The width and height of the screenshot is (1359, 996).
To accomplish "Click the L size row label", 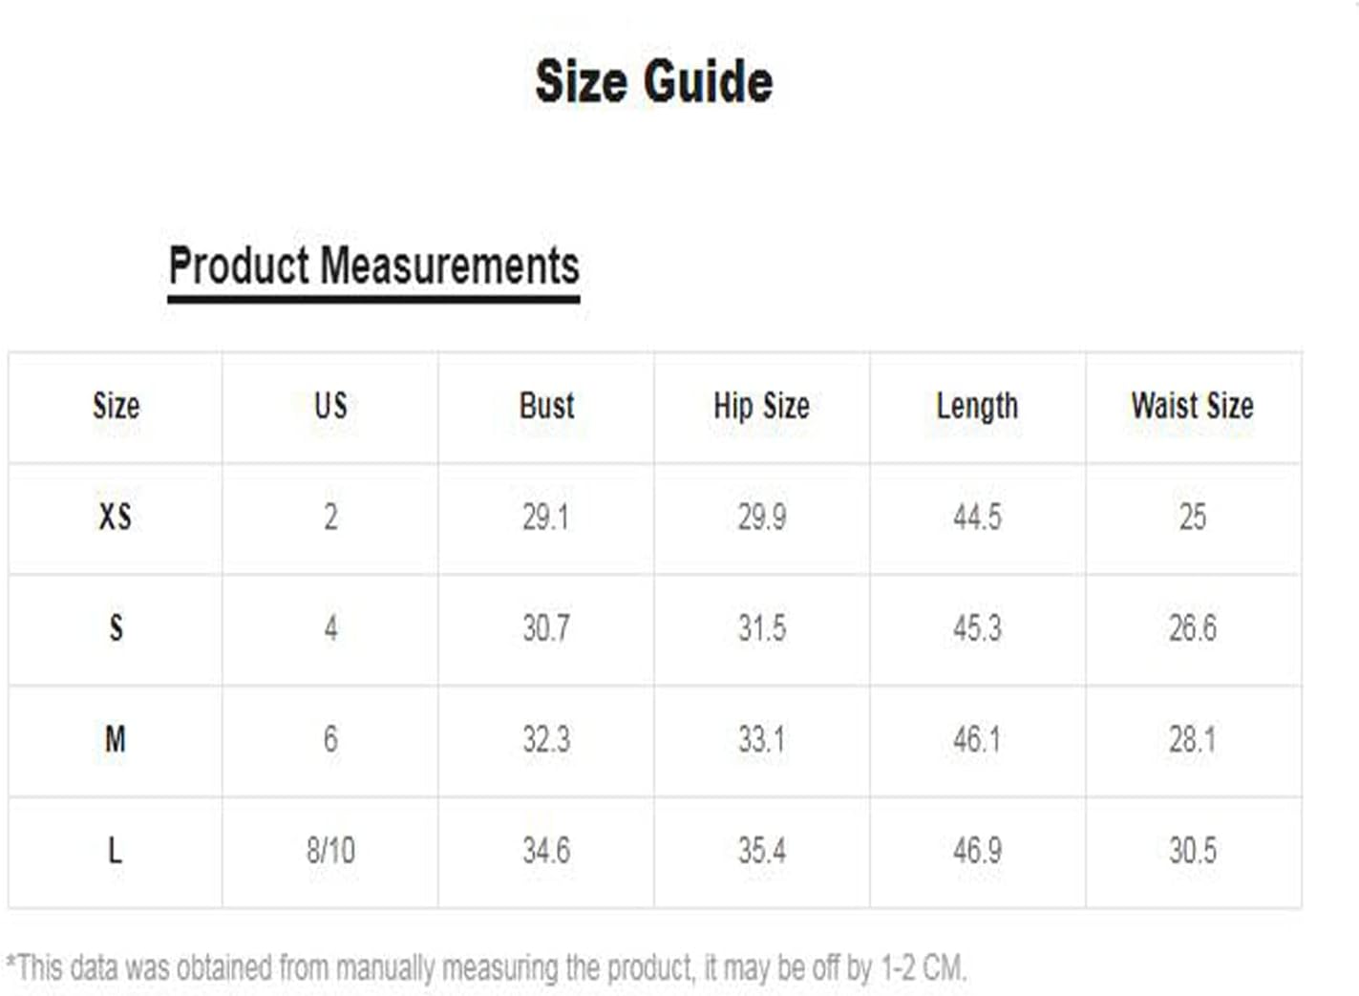I will click(116, 850).
